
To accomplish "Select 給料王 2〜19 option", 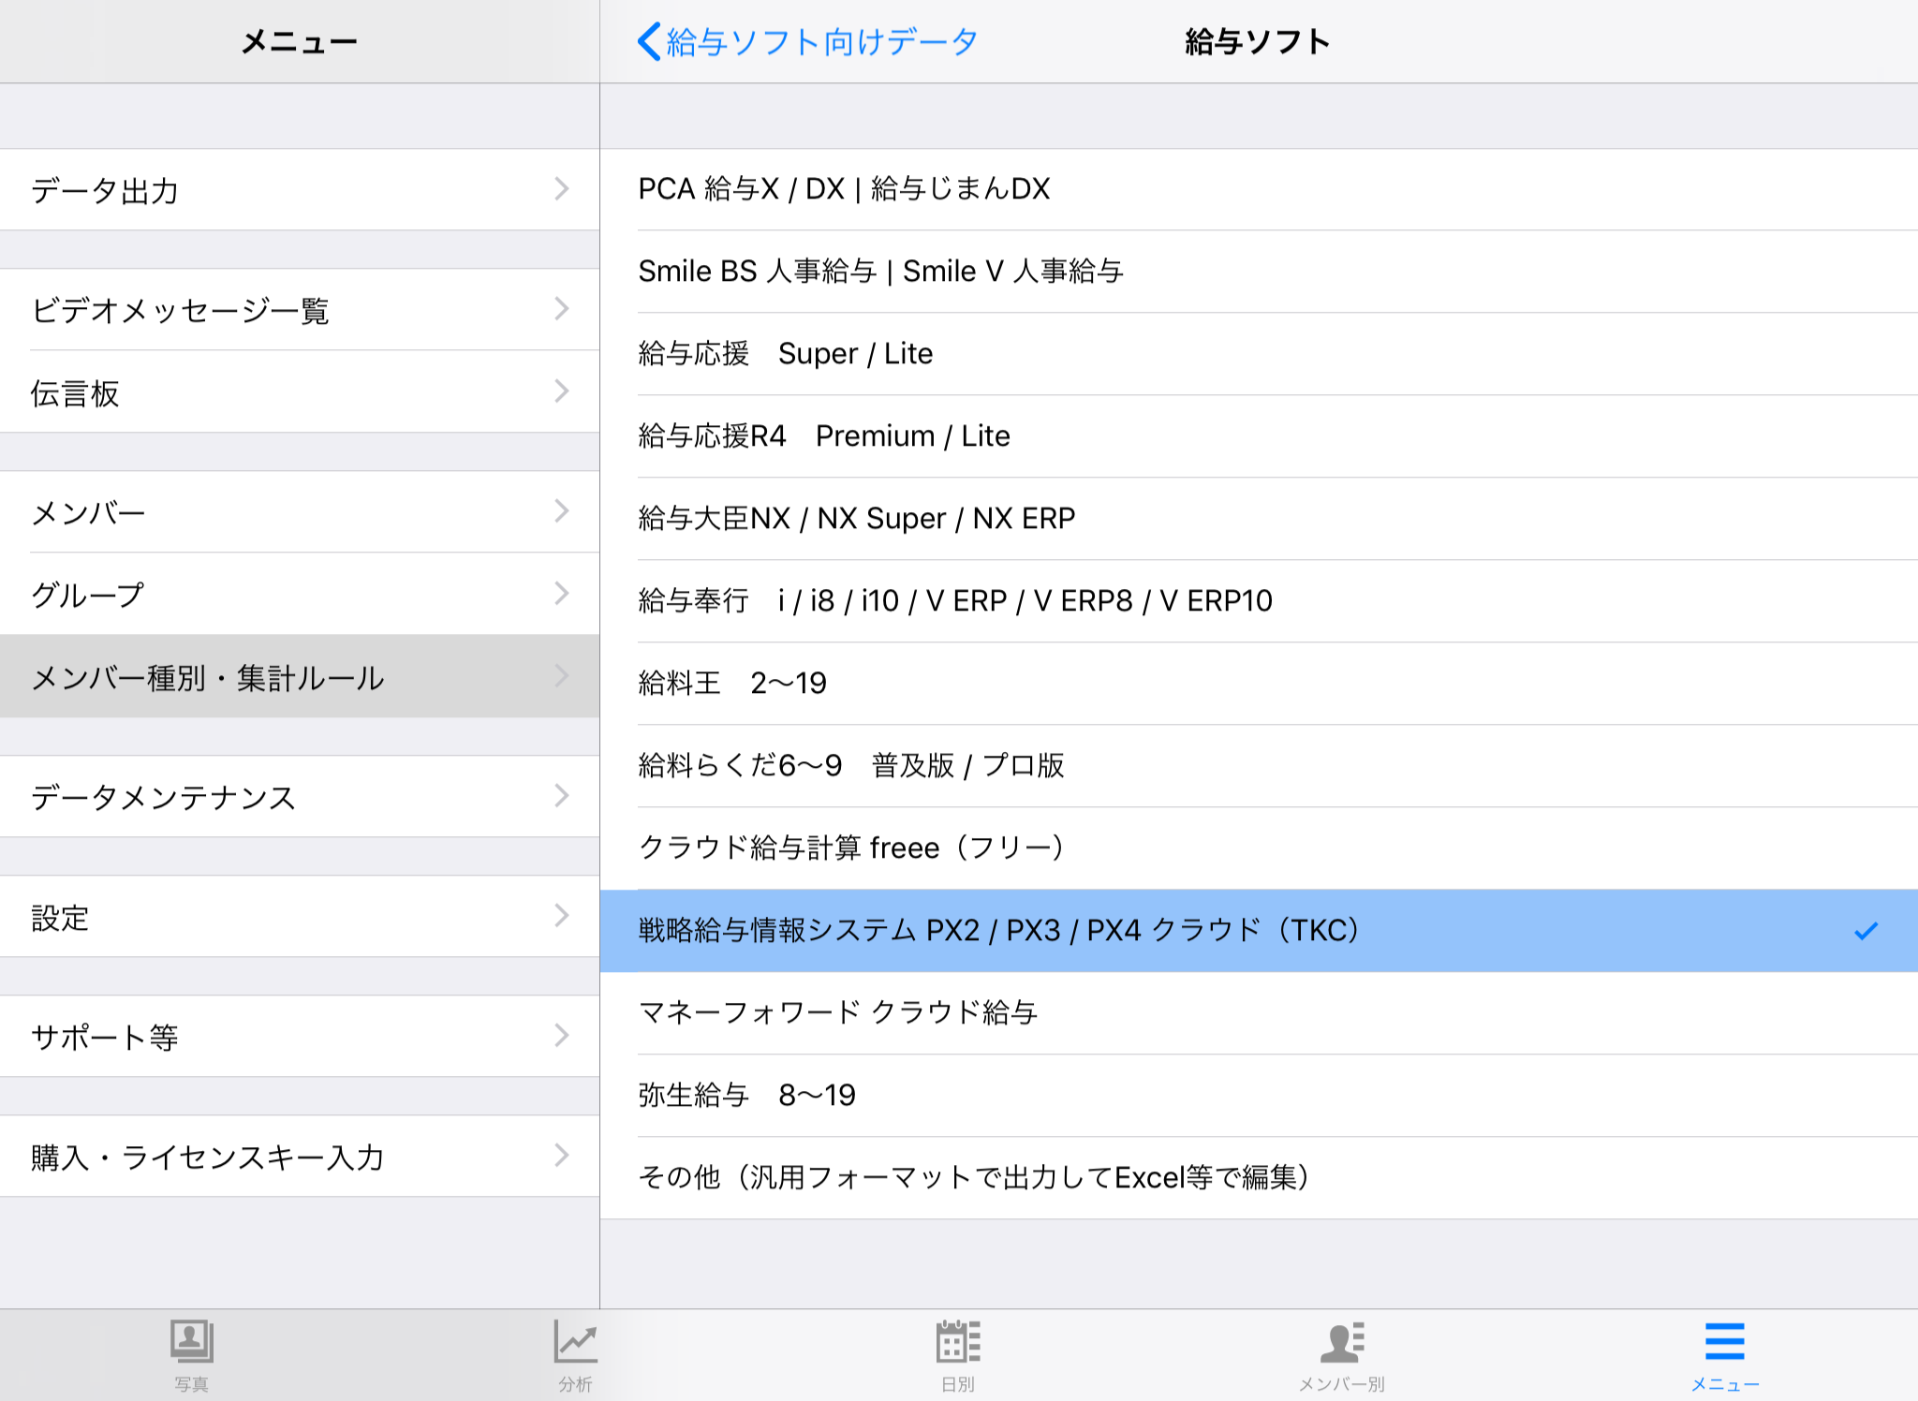I will click(1259, 684).
